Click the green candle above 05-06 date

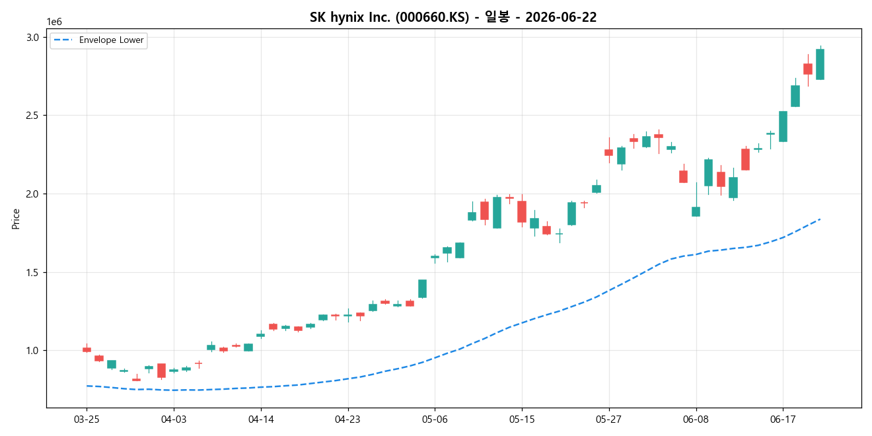[x=435, y=257]
